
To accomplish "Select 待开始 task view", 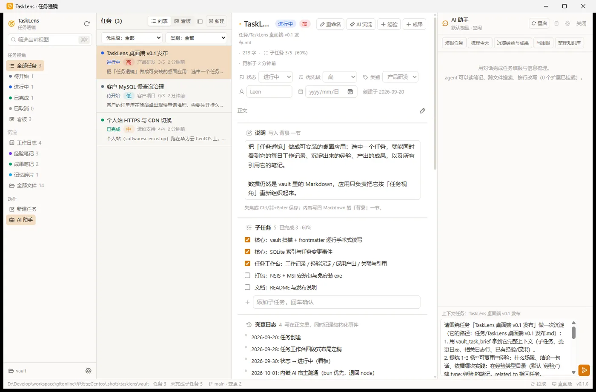I will pos(21,77).
